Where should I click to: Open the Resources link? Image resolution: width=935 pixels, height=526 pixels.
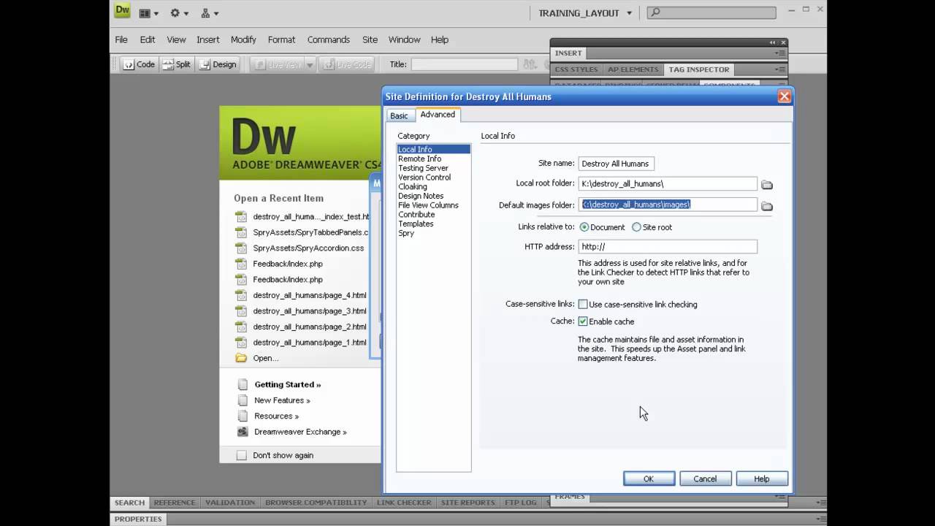click(276, 416)
